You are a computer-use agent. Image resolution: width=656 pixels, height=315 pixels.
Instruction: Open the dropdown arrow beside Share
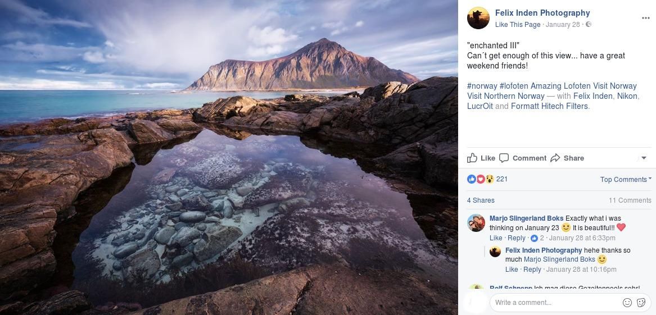coord(644,158)
